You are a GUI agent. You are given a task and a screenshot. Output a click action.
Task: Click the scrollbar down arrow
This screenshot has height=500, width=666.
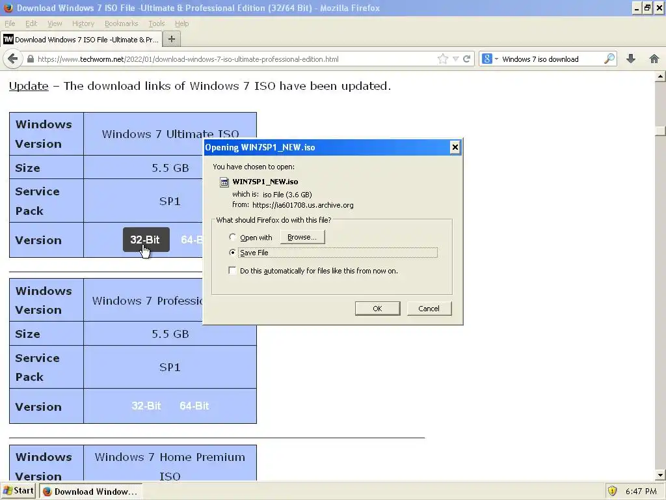pyautogui.click(x=660, y=475)
